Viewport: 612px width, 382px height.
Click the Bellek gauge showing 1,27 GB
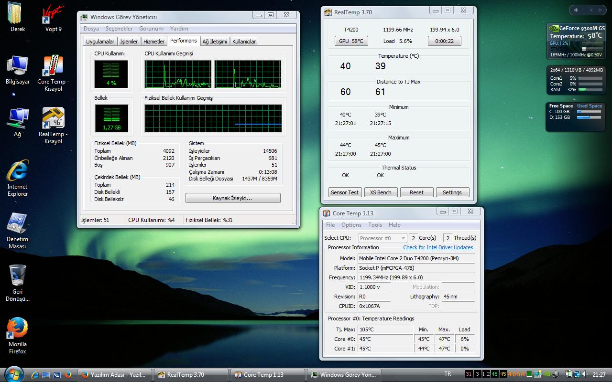pyautogui.click(x=111, y=118)
